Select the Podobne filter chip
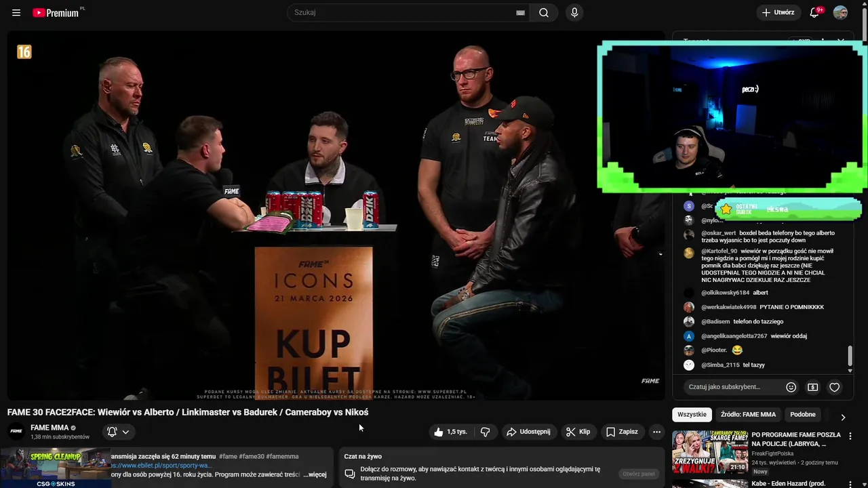868x488 pixels. pos(803,414)
